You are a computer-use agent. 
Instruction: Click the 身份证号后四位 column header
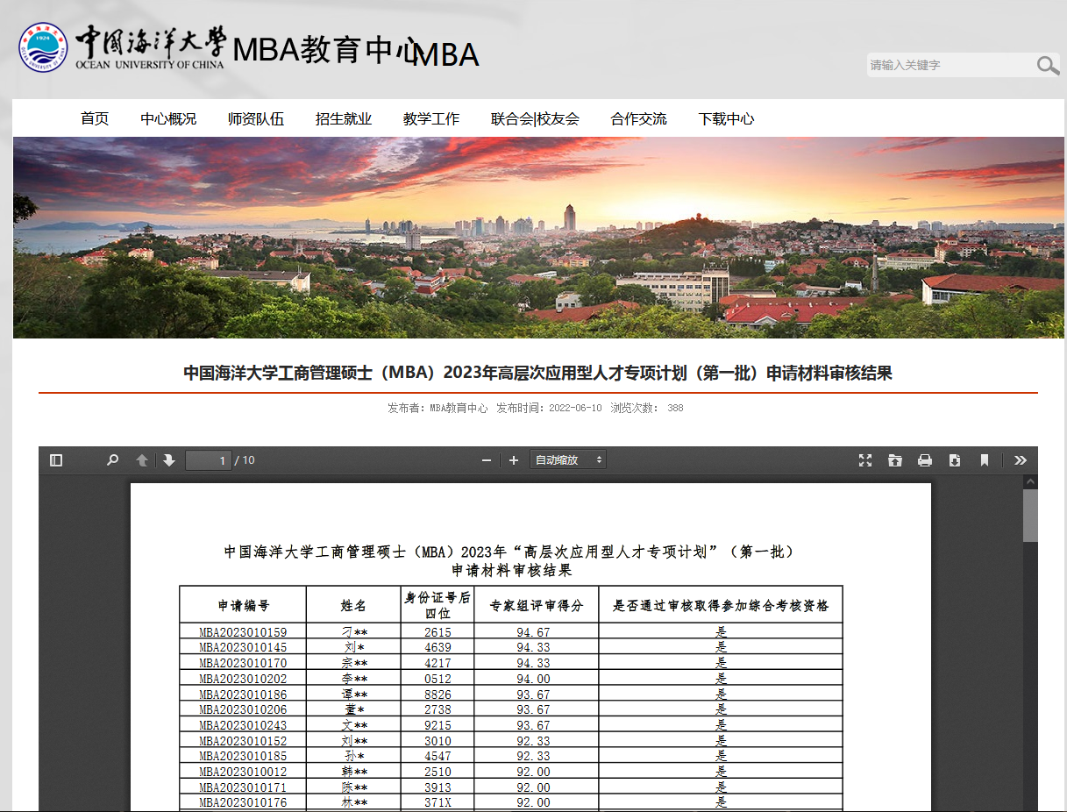[437, 605]
